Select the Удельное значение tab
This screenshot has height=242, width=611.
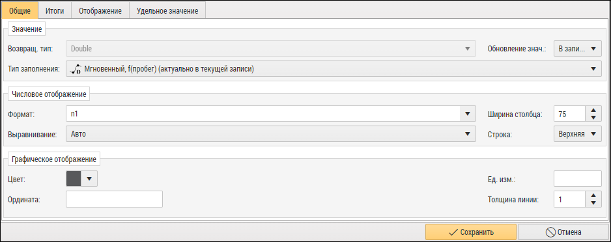(167, 11)
